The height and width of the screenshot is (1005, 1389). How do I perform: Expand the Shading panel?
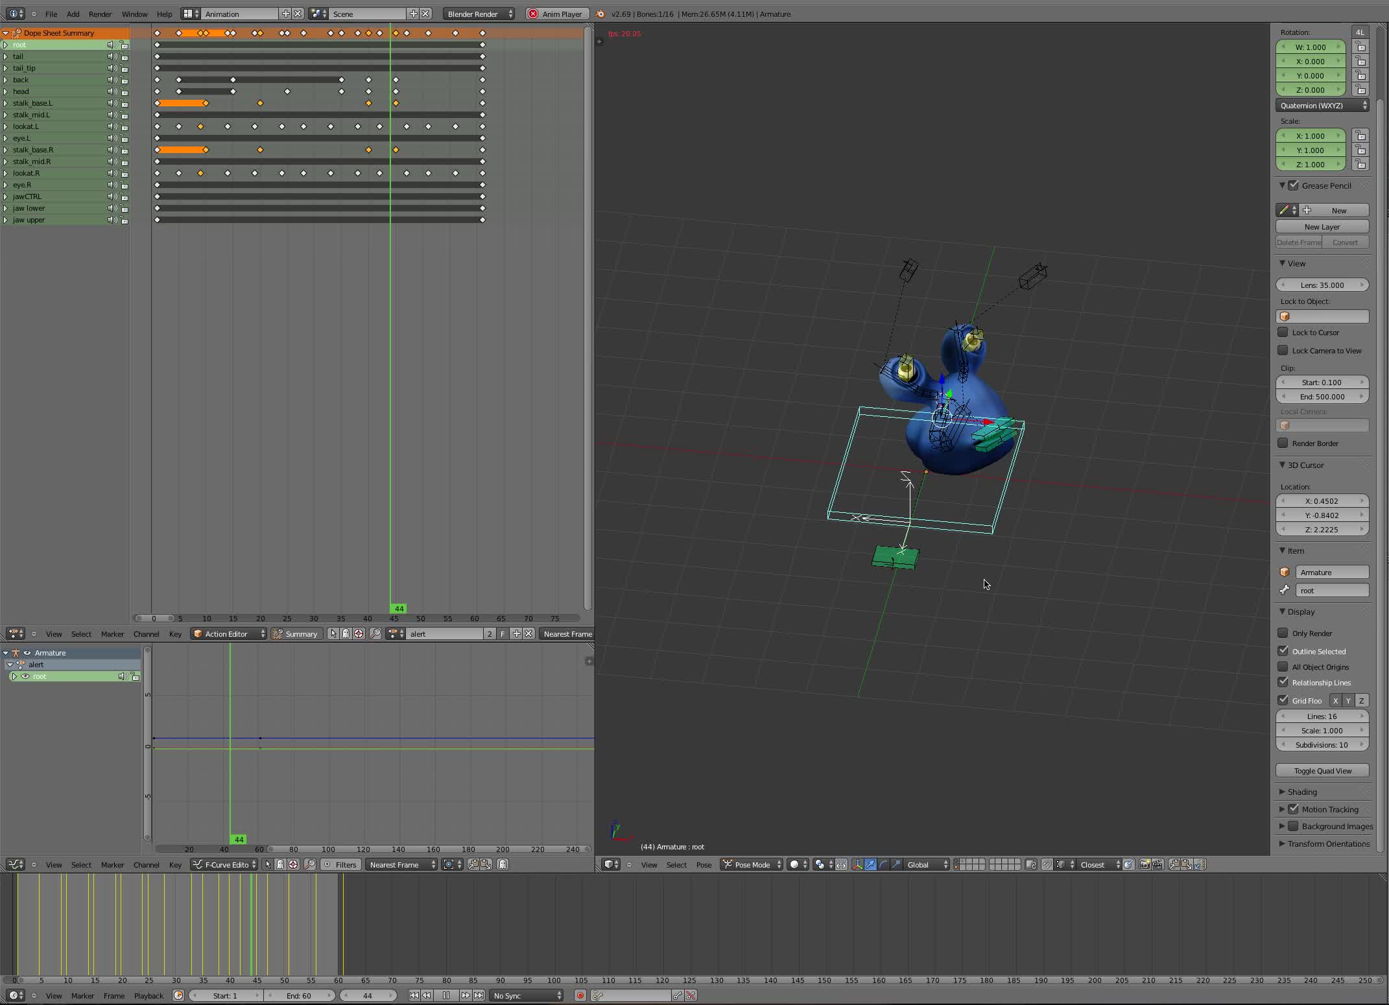(x=1301, y=792)
